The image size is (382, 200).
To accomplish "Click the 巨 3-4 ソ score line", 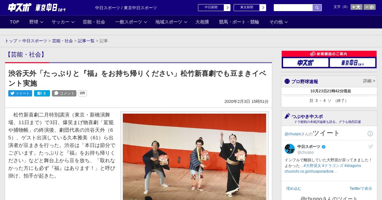I will click(x=329, y=101).
